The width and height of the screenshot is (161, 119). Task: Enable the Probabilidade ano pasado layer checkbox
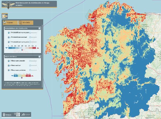pos(10,32)
